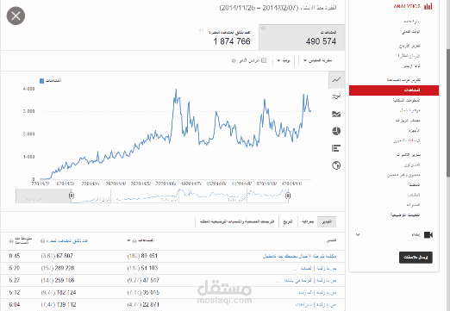Open the video link with 22 871 views
This screenshot has height=311, width=450.
tap(316, 304)
